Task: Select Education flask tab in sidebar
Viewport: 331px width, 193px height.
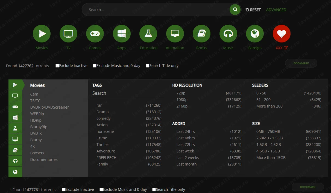Action: tap(15, 128)
